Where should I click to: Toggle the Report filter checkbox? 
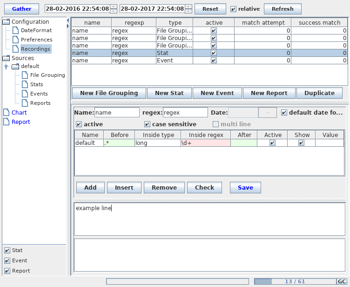pos(7,271)
